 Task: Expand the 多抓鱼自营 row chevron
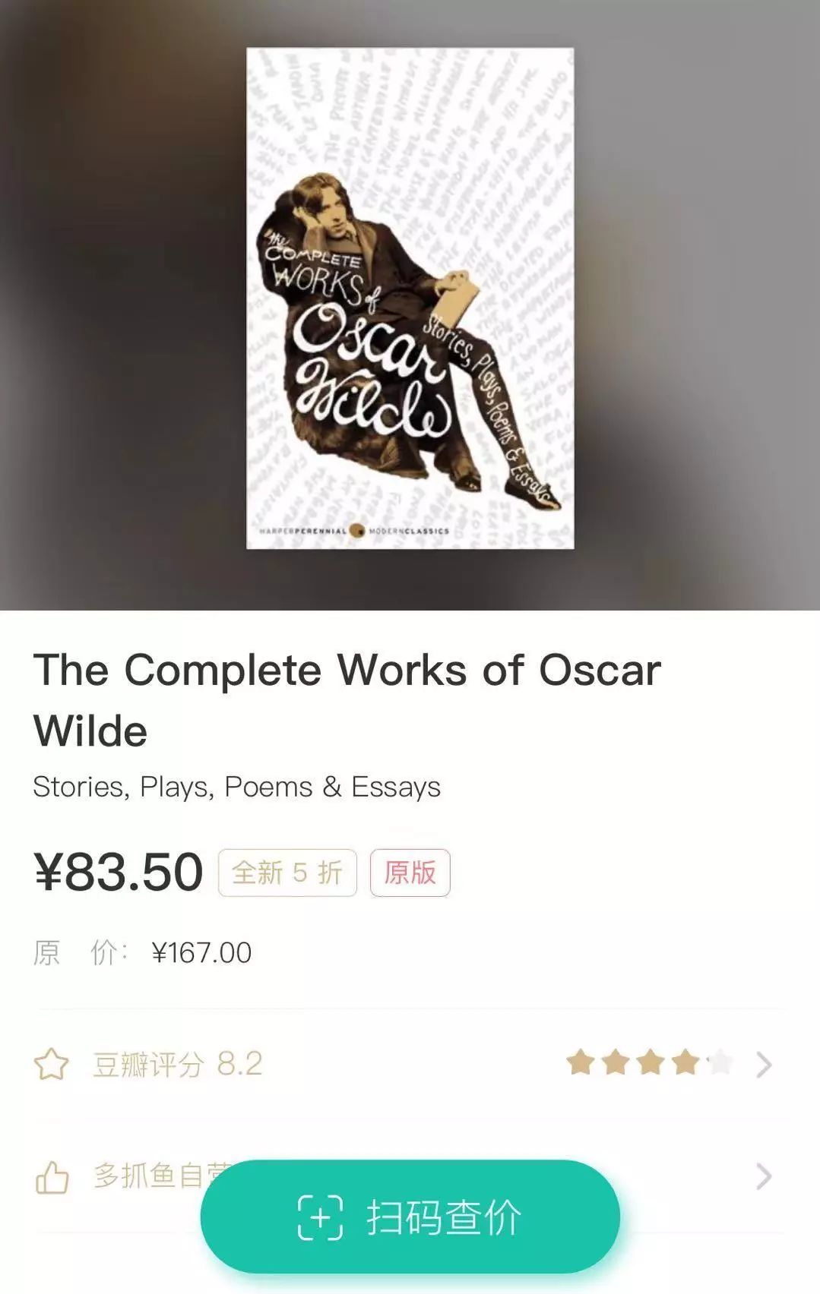(x=764, y=1177)
